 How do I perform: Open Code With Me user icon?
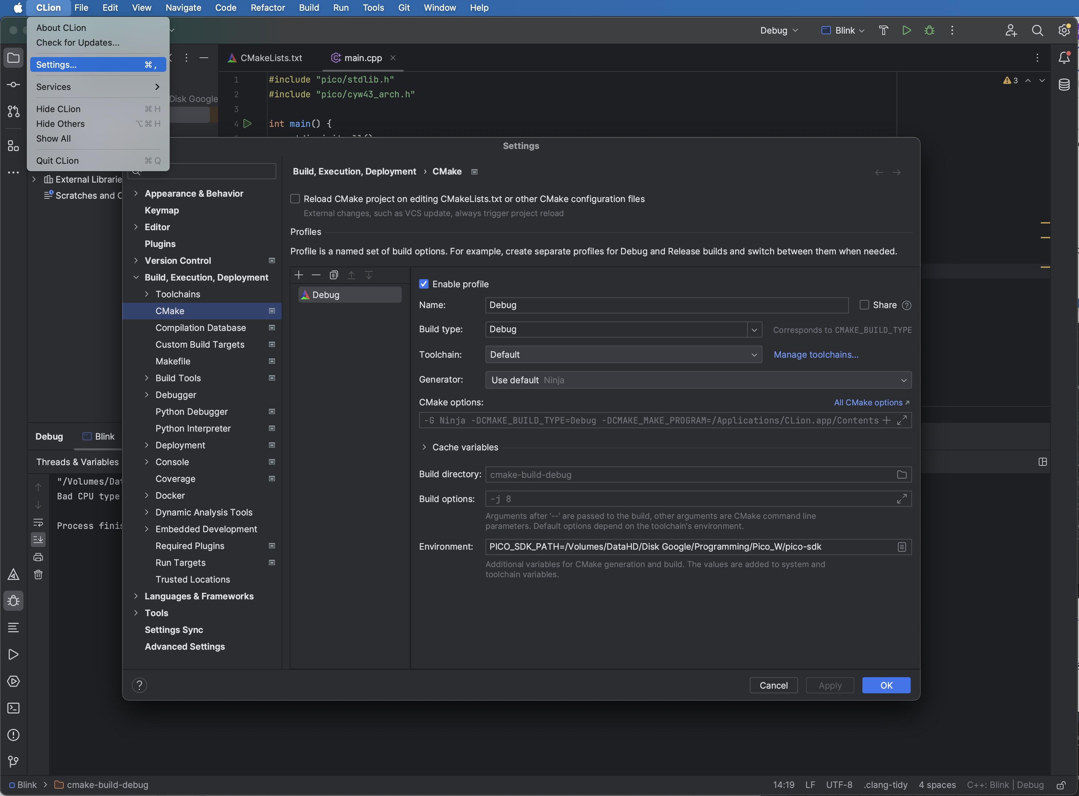click(1011, 30)
